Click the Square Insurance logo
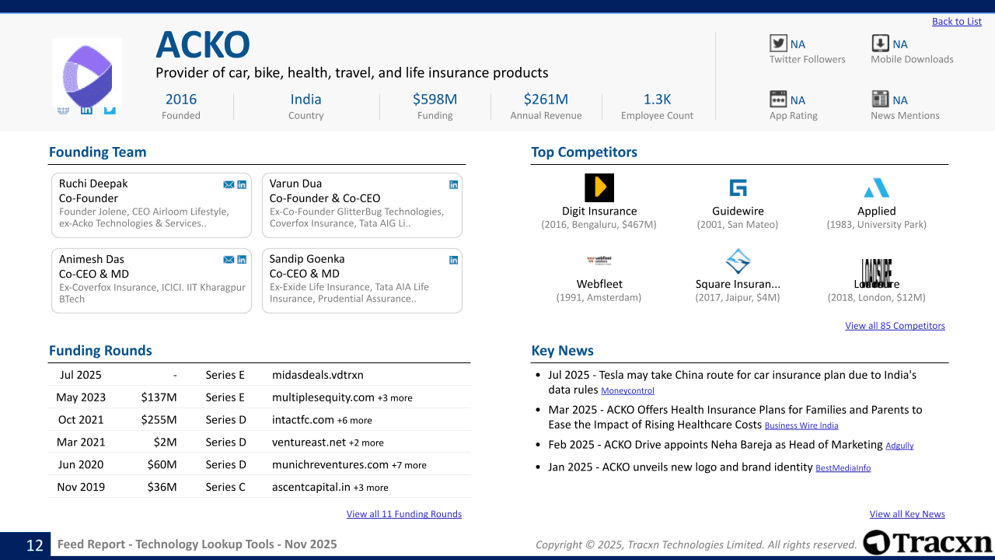Viewport: 995px width, 560px height. [738, 261]
